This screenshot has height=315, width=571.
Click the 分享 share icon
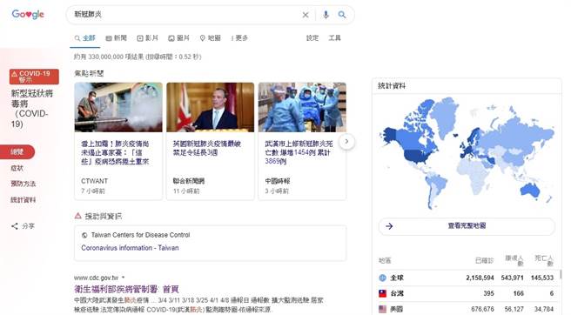[15, 226]
